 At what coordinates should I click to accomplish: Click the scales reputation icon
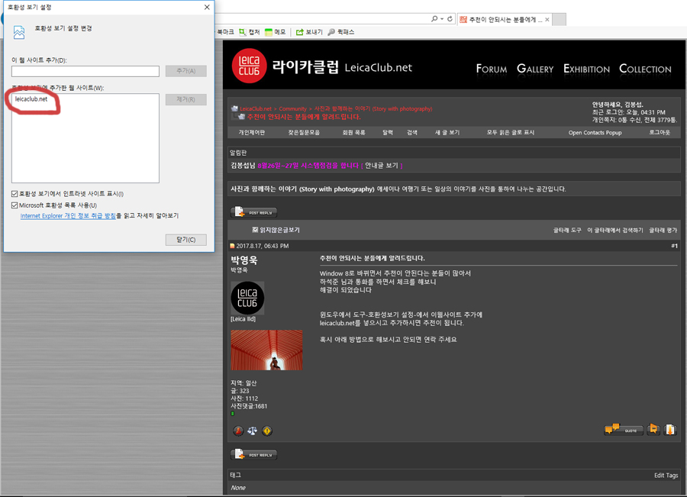253,431
